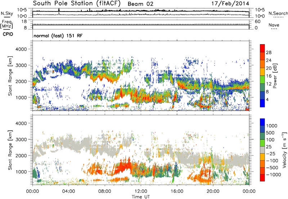Screen dimensions: 288x199
Task: Pick the bright blue bottom segment of Power colorbar
Action: click(262, 103)
